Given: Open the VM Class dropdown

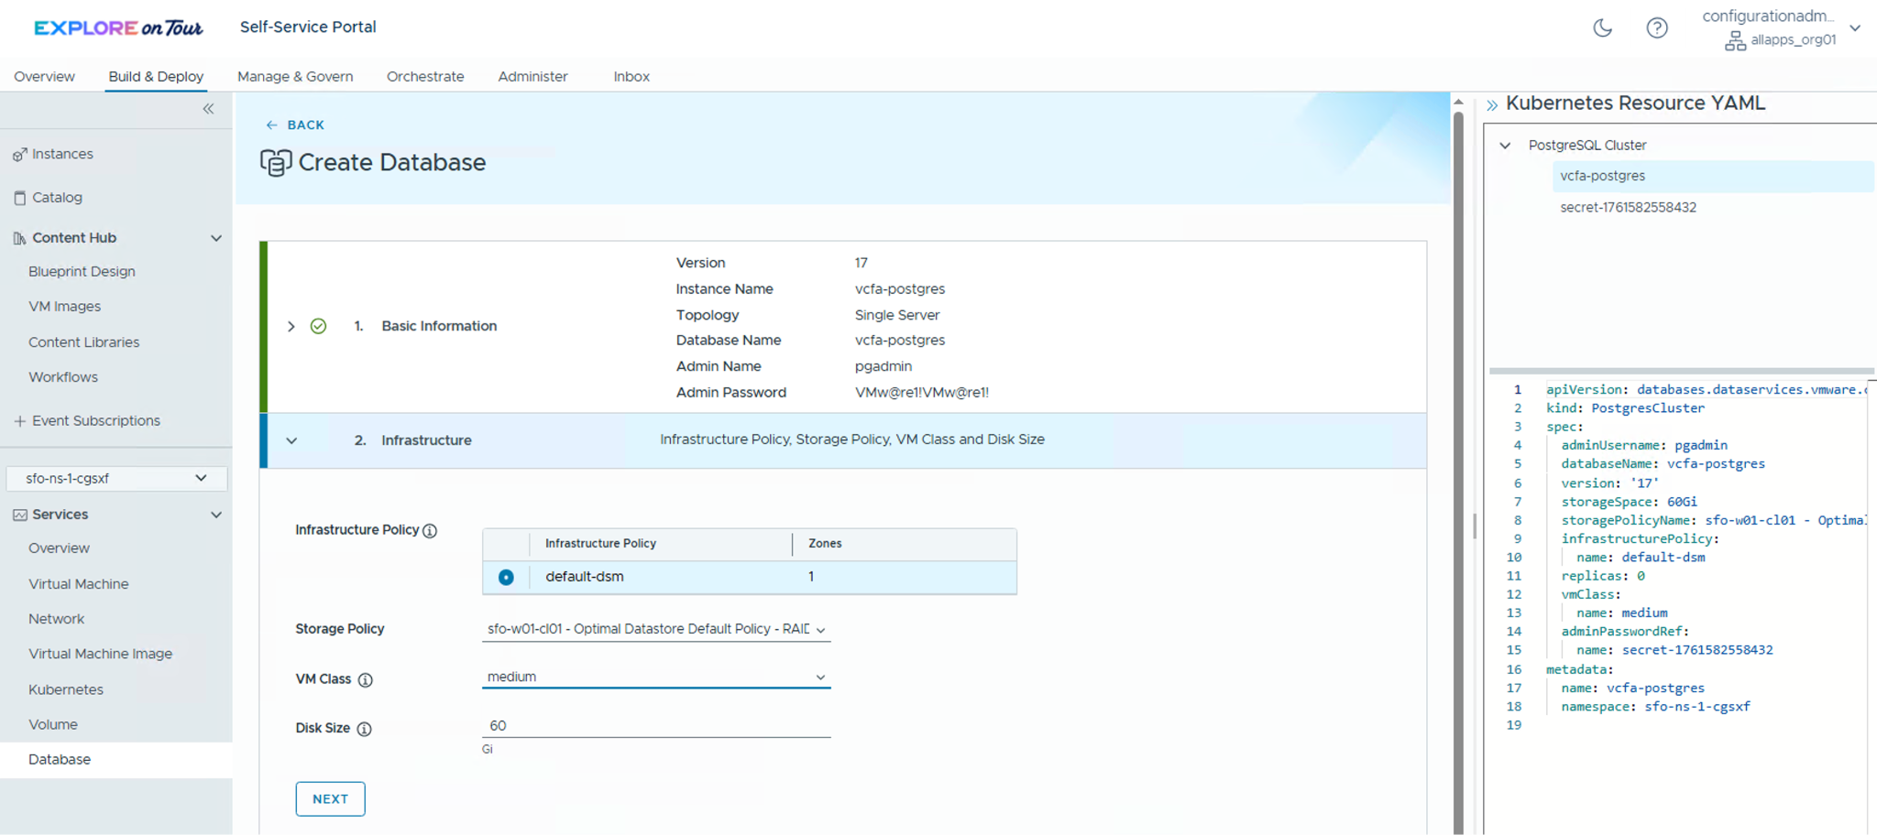Looking at the screenshot, I should click(655, 678).
